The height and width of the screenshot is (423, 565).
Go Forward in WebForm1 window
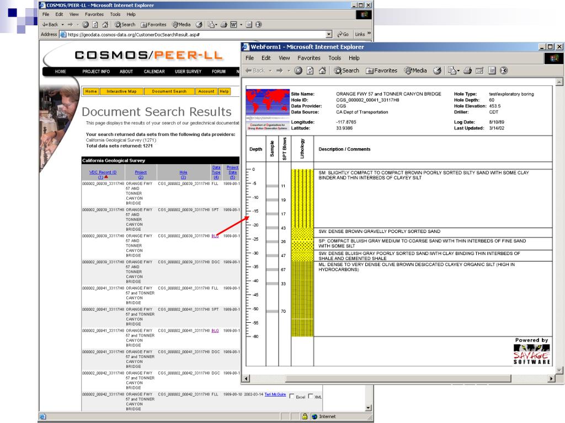280,70
